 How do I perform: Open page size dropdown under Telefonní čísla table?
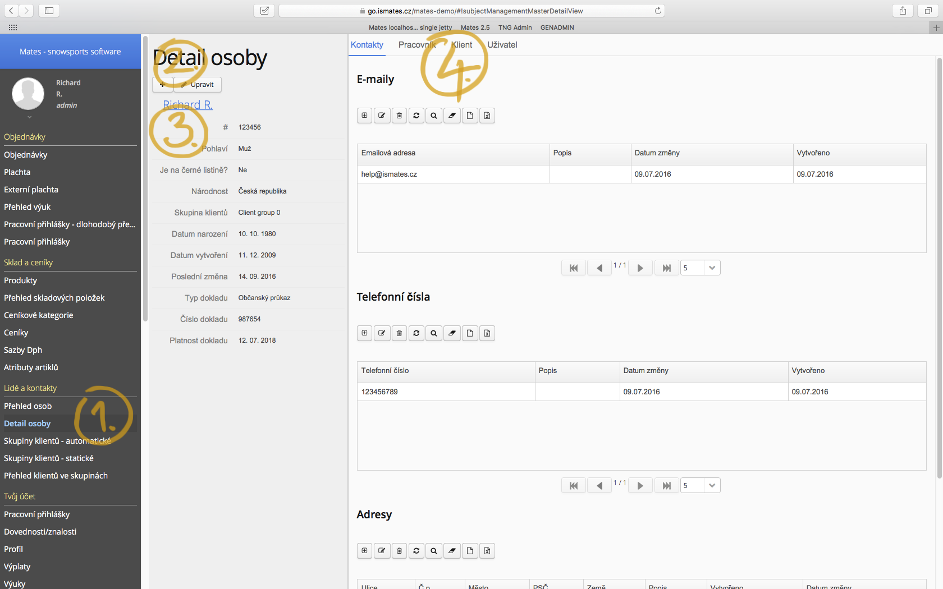click(712, 486)
